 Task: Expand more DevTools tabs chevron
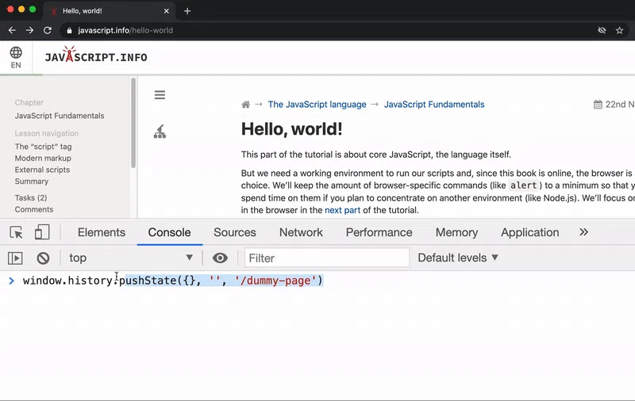pos(583,232)
